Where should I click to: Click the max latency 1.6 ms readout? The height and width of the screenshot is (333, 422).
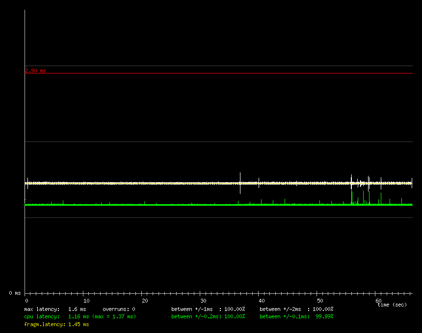pyautogui.click(x=55, y=309)
